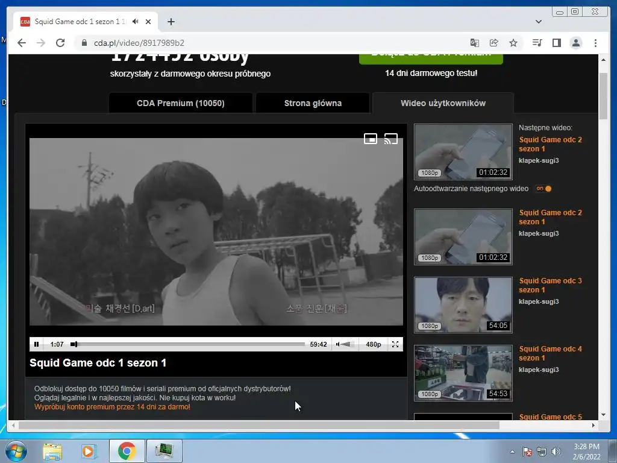The image size is (617, 463).
Task: Open the Chrome profile menu
Action: (x=575, y=43)
